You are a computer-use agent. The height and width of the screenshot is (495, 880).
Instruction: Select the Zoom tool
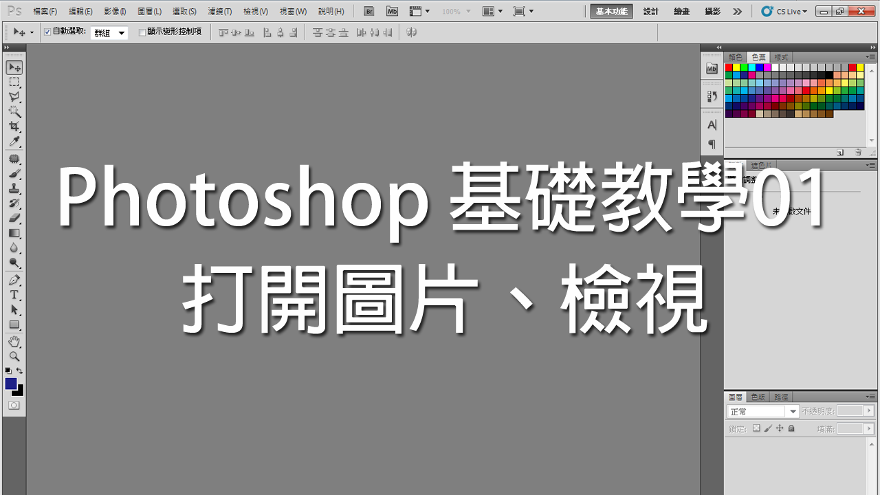click(x=14, y=356)
